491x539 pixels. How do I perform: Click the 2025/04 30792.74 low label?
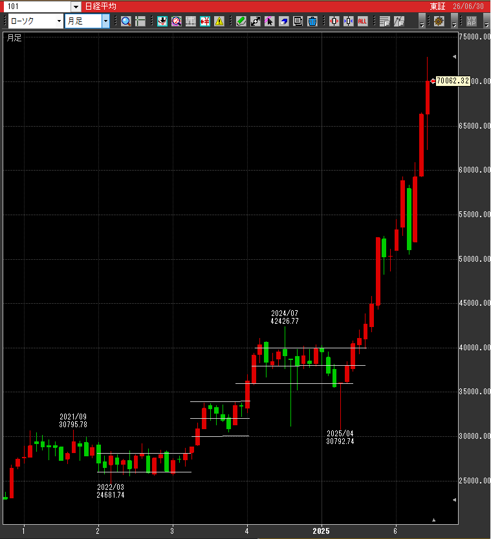coord(340,438)
